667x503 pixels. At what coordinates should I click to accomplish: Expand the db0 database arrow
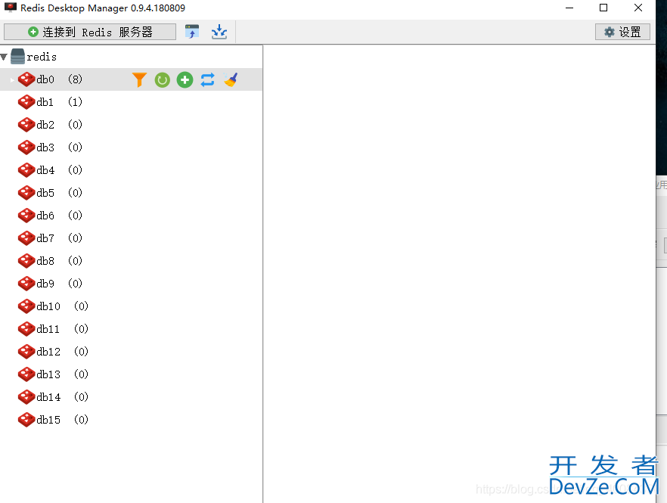[x=12, y=79]
